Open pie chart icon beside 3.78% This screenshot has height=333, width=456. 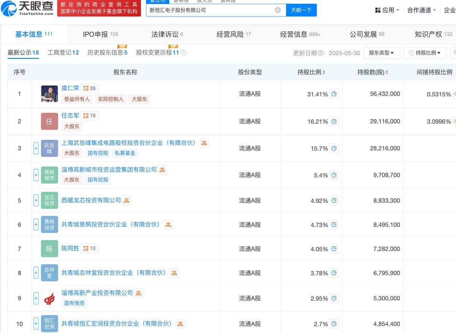[x=334, y=273]
